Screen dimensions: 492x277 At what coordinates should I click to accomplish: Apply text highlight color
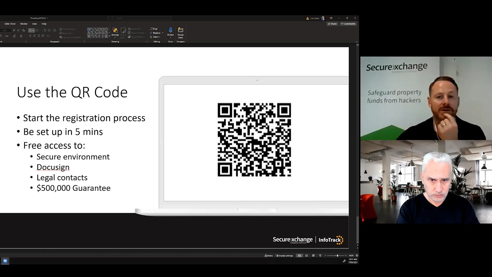[15, 36]
